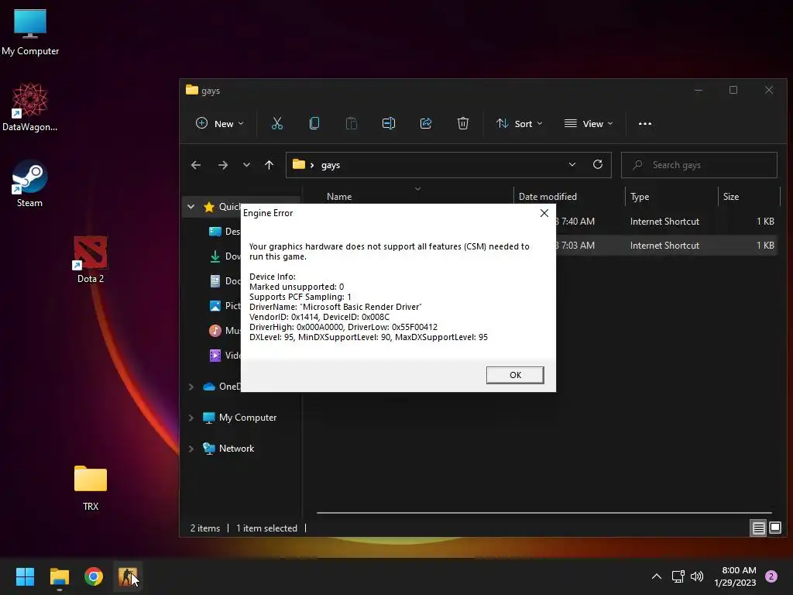Screen dimensions: 793x595
Task: Click the Cut scissors icon
Action: (277, 123)
